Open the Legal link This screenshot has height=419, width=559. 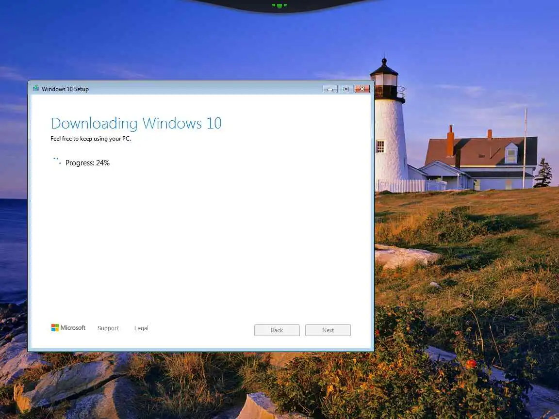[141, 328]
